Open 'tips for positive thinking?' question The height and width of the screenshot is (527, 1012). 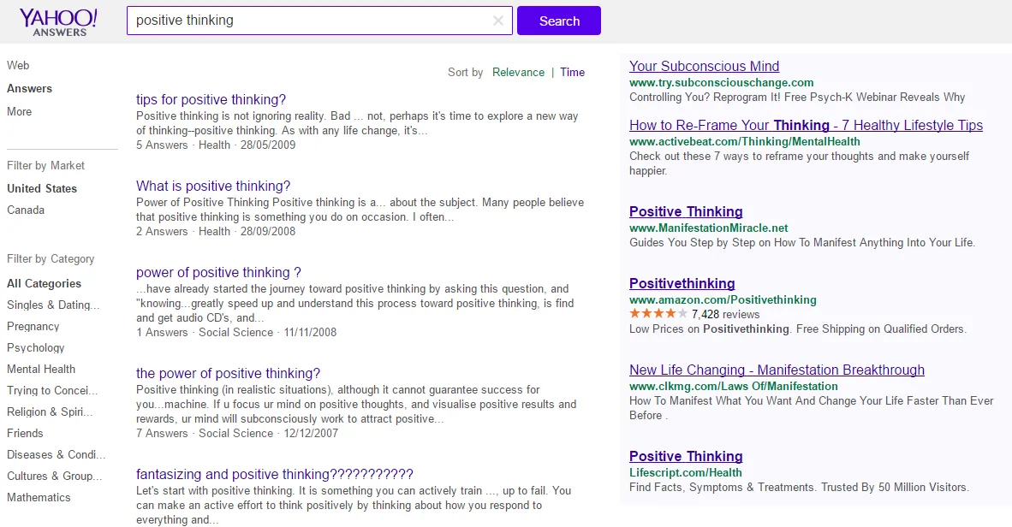211,99
